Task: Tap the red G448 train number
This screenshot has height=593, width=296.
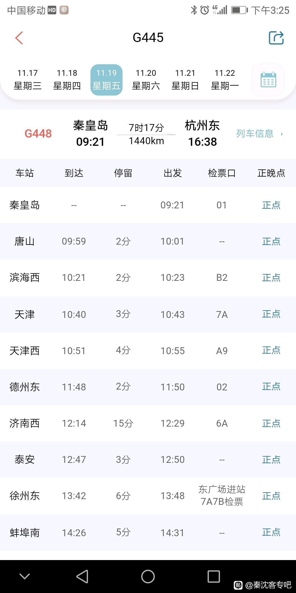Action: point(38,134)
